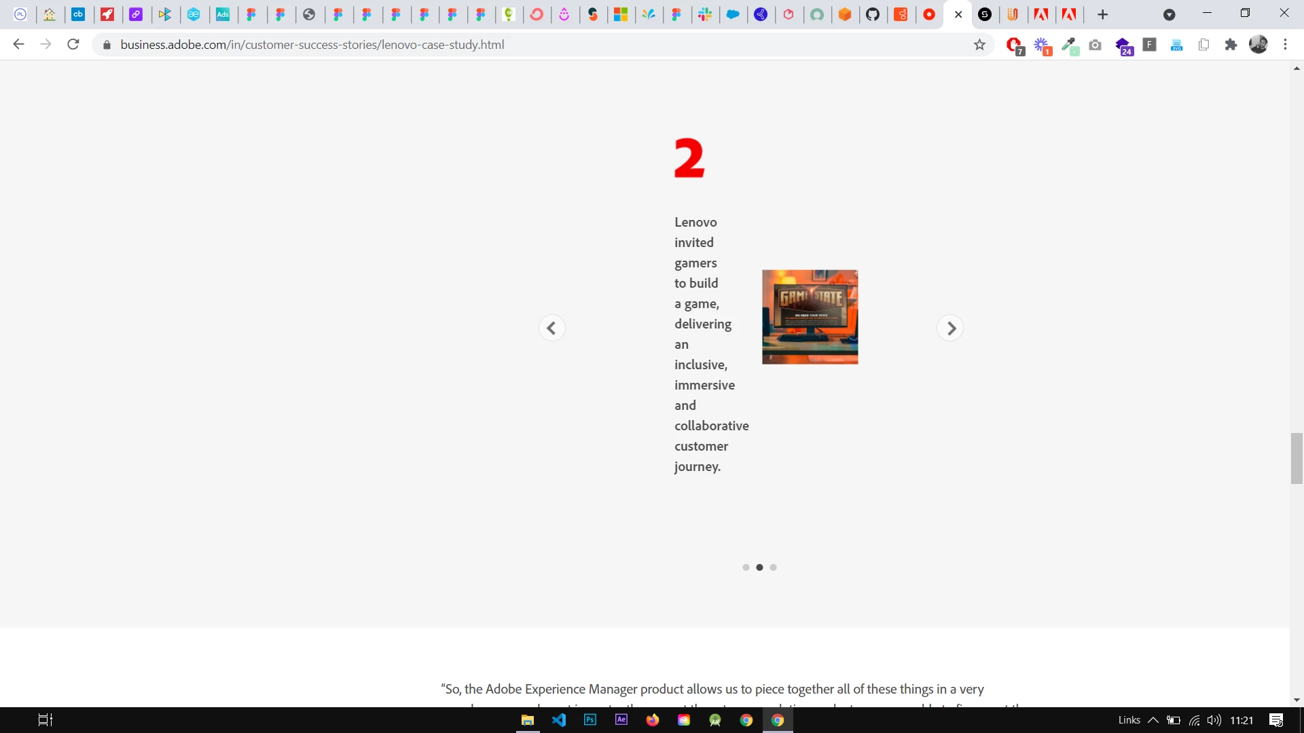Open the Extensions puzzle piece menu

click(1231, 45)
